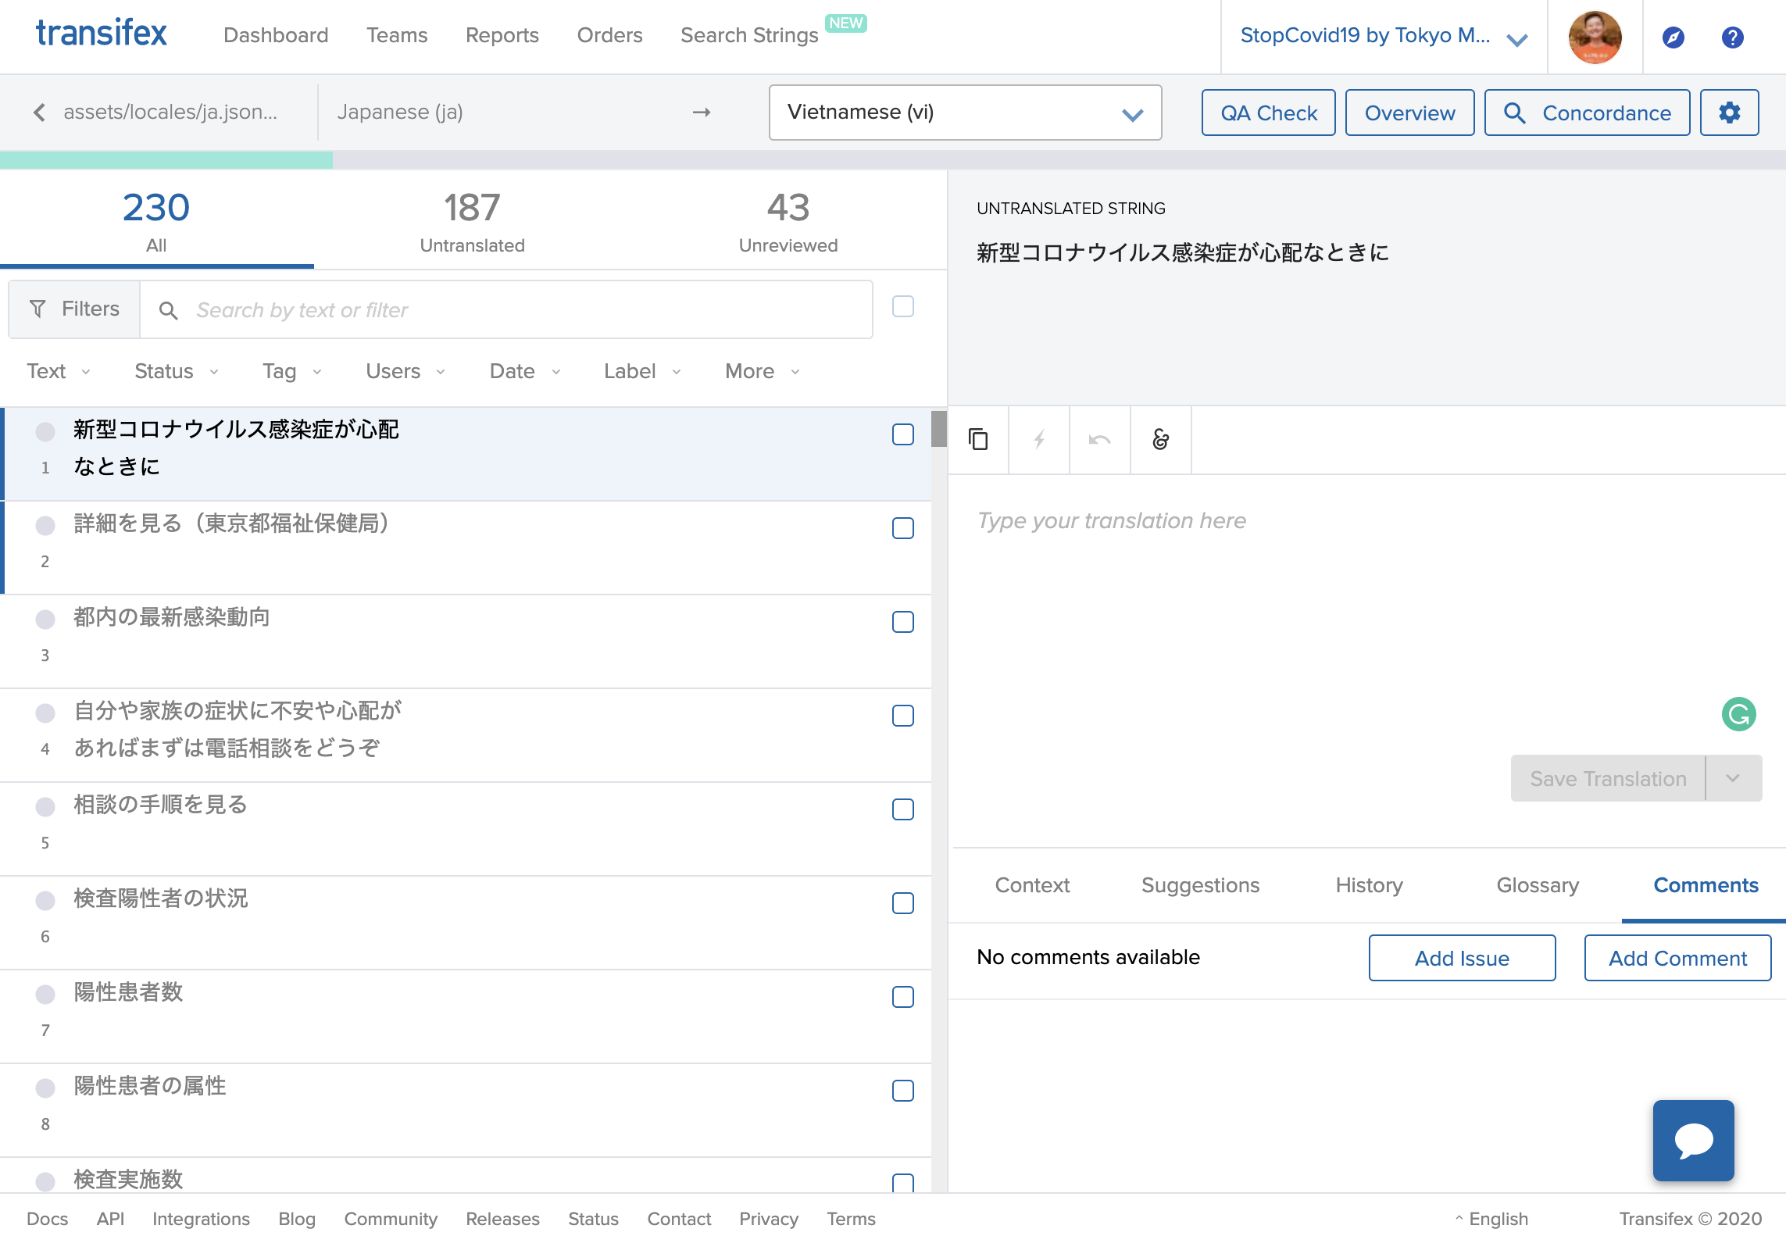1786x1236 pixels.
Task: Open Reports in top navigation
Action: [502, 35]
